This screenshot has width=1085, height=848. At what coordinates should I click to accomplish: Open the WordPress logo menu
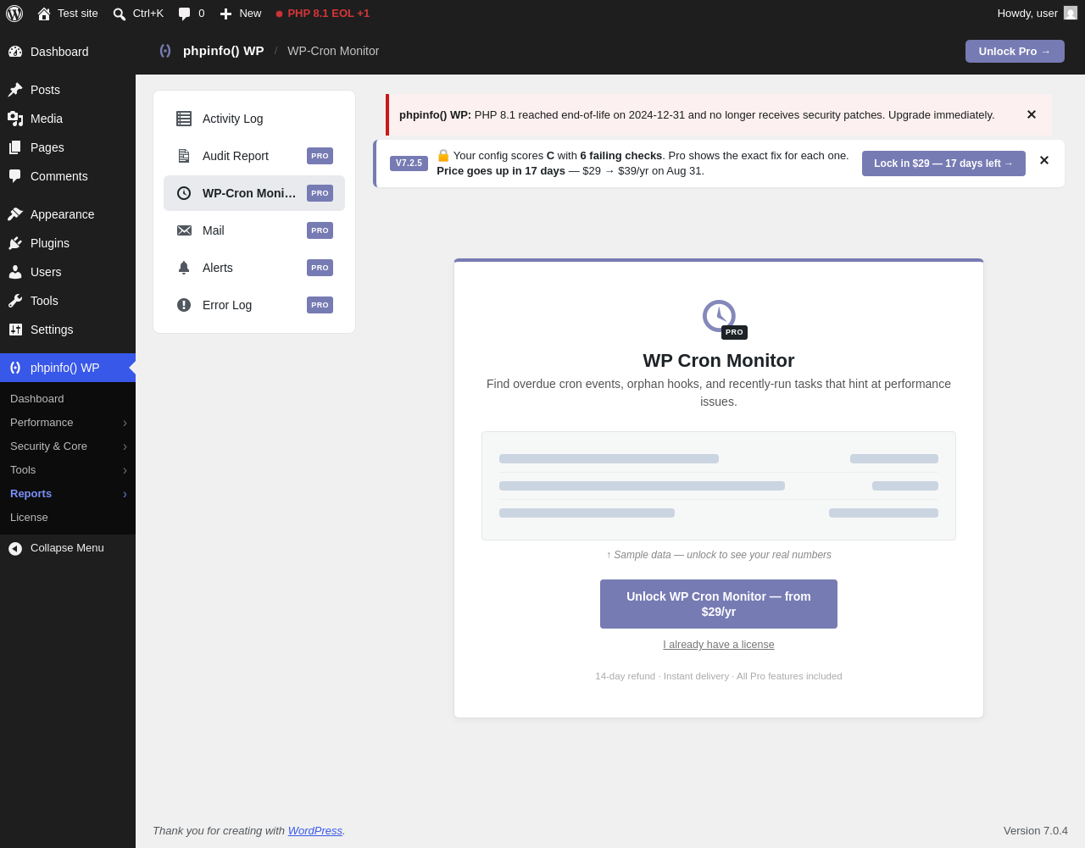click(x=14, y=14)
